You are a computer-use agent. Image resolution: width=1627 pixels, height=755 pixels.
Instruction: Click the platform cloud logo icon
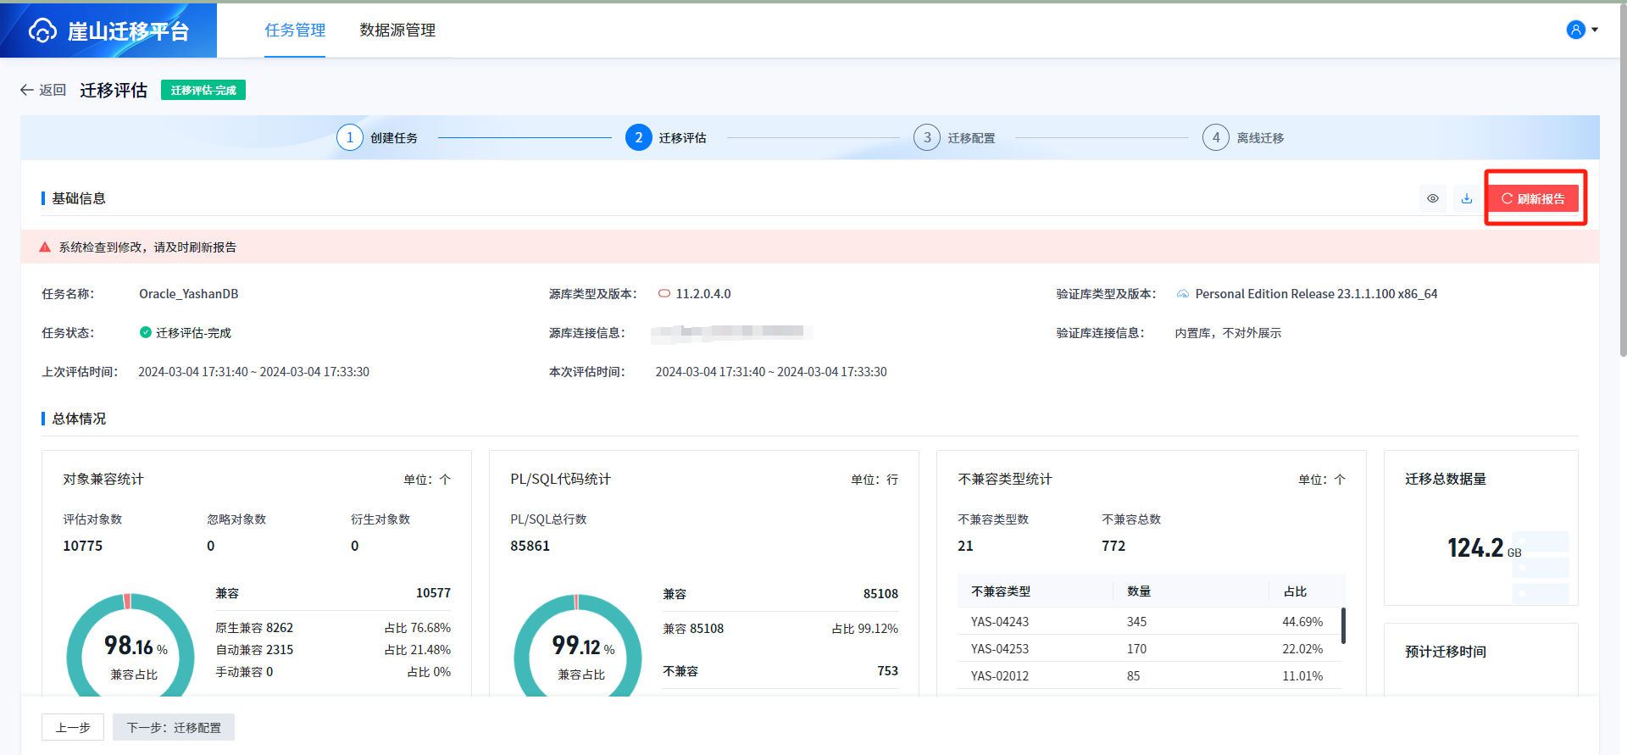pos(42,31)
